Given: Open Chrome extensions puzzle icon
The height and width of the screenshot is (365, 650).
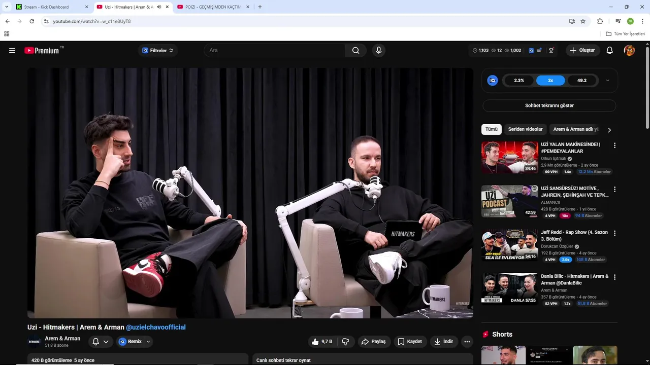Looking at the screenshot, I should tap(600, 21).
